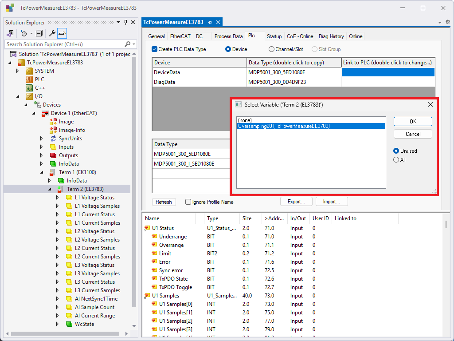Click the SYSTEM node icon

pos(29,71)
